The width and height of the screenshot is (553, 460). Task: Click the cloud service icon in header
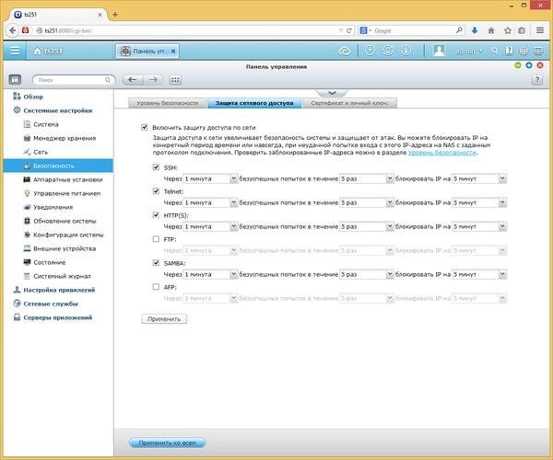point(345,52)
